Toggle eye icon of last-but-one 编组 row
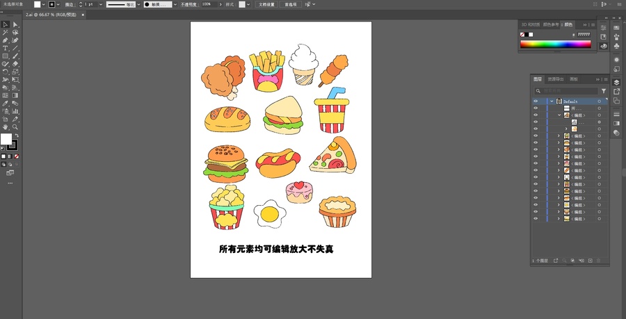626x319 pixels. pyautogui.click(x=536, y=212)
